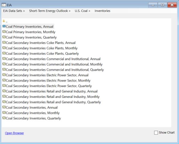The height and width of the screenshot is (144, 179).
Task: Open the Open Browser link
Action: (14, 133)
